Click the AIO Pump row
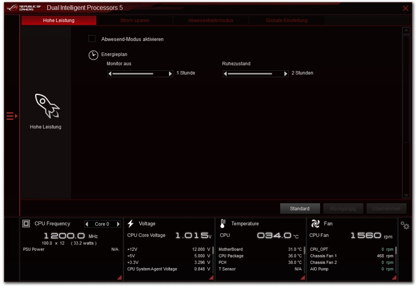Image resolution: width=416 pixels, height=286 pixels. [x=352, y=269]
